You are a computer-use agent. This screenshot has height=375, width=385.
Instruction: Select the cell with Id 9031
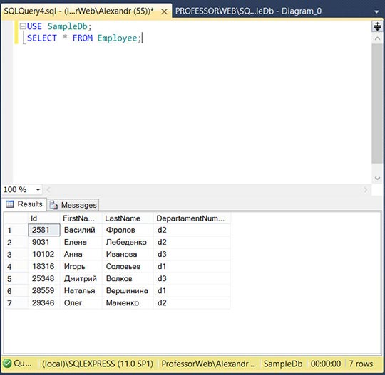point(44,242)
